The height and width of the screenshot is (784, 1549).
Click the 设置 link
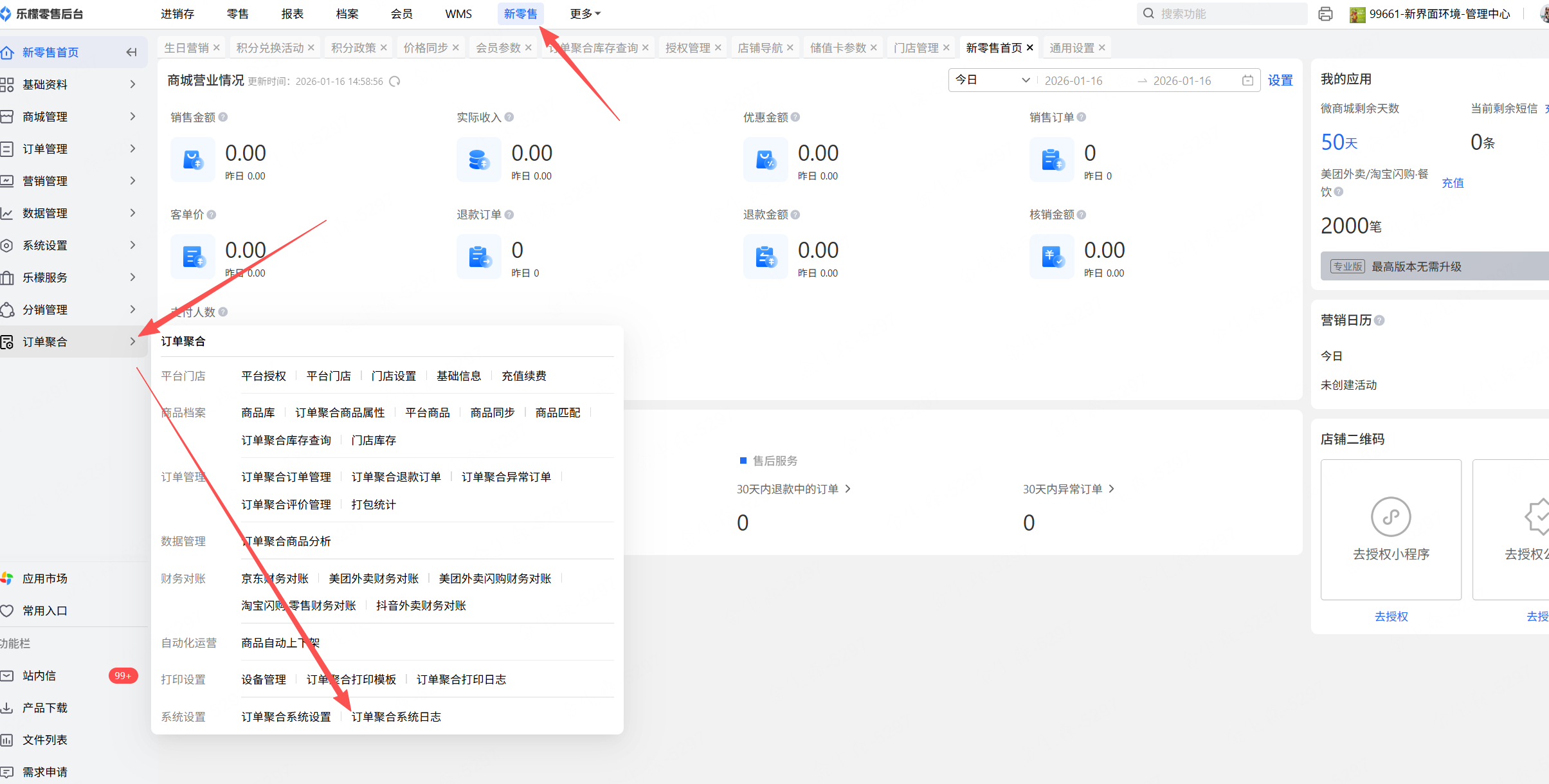tap(1280, 80)
